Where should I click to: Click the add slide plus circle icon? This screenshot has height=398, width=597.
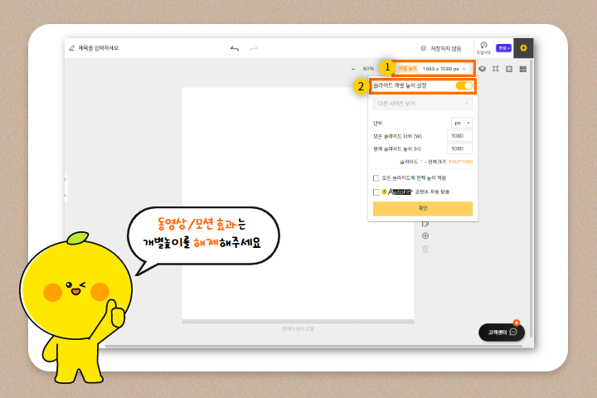(425, 235)
